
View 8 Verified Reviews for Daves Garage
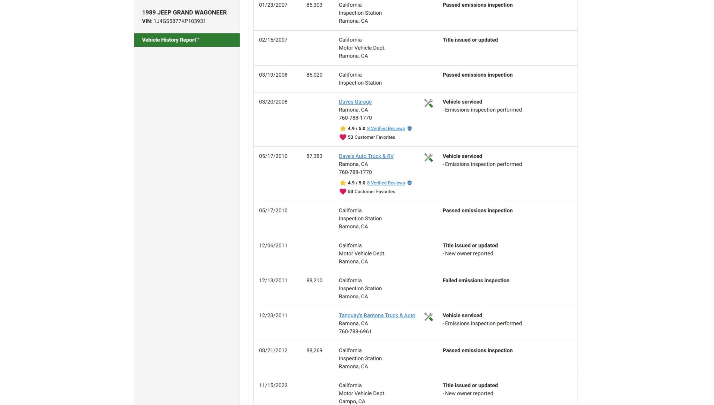[386, 129]
